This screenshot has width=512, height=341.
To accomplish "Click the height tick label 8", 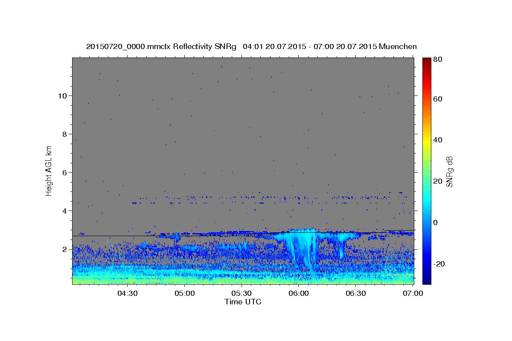I will pyautogui.click(x=64, y=134).
